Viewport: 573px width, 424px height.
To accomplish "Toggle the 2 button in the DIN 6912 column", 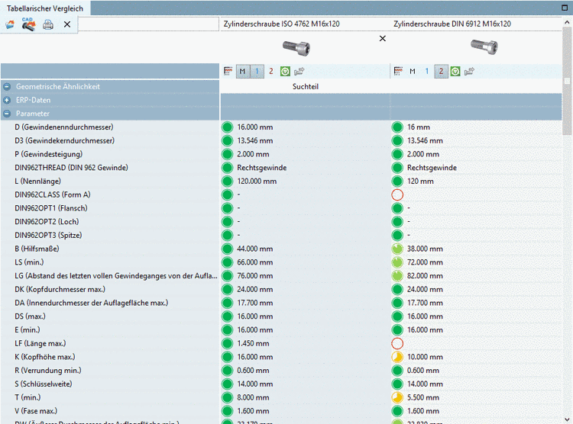I will pyautogui.click(x=441, y=71).
